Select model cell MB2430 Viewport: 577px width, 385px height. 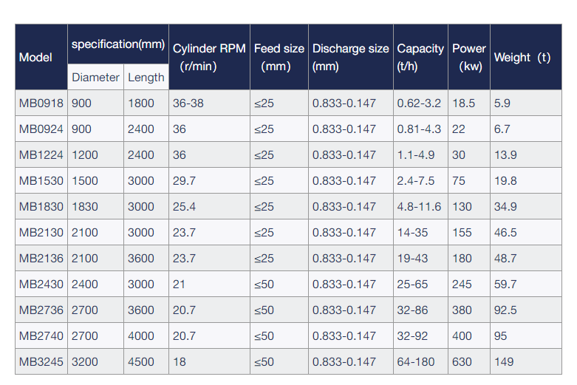(41, 285)
